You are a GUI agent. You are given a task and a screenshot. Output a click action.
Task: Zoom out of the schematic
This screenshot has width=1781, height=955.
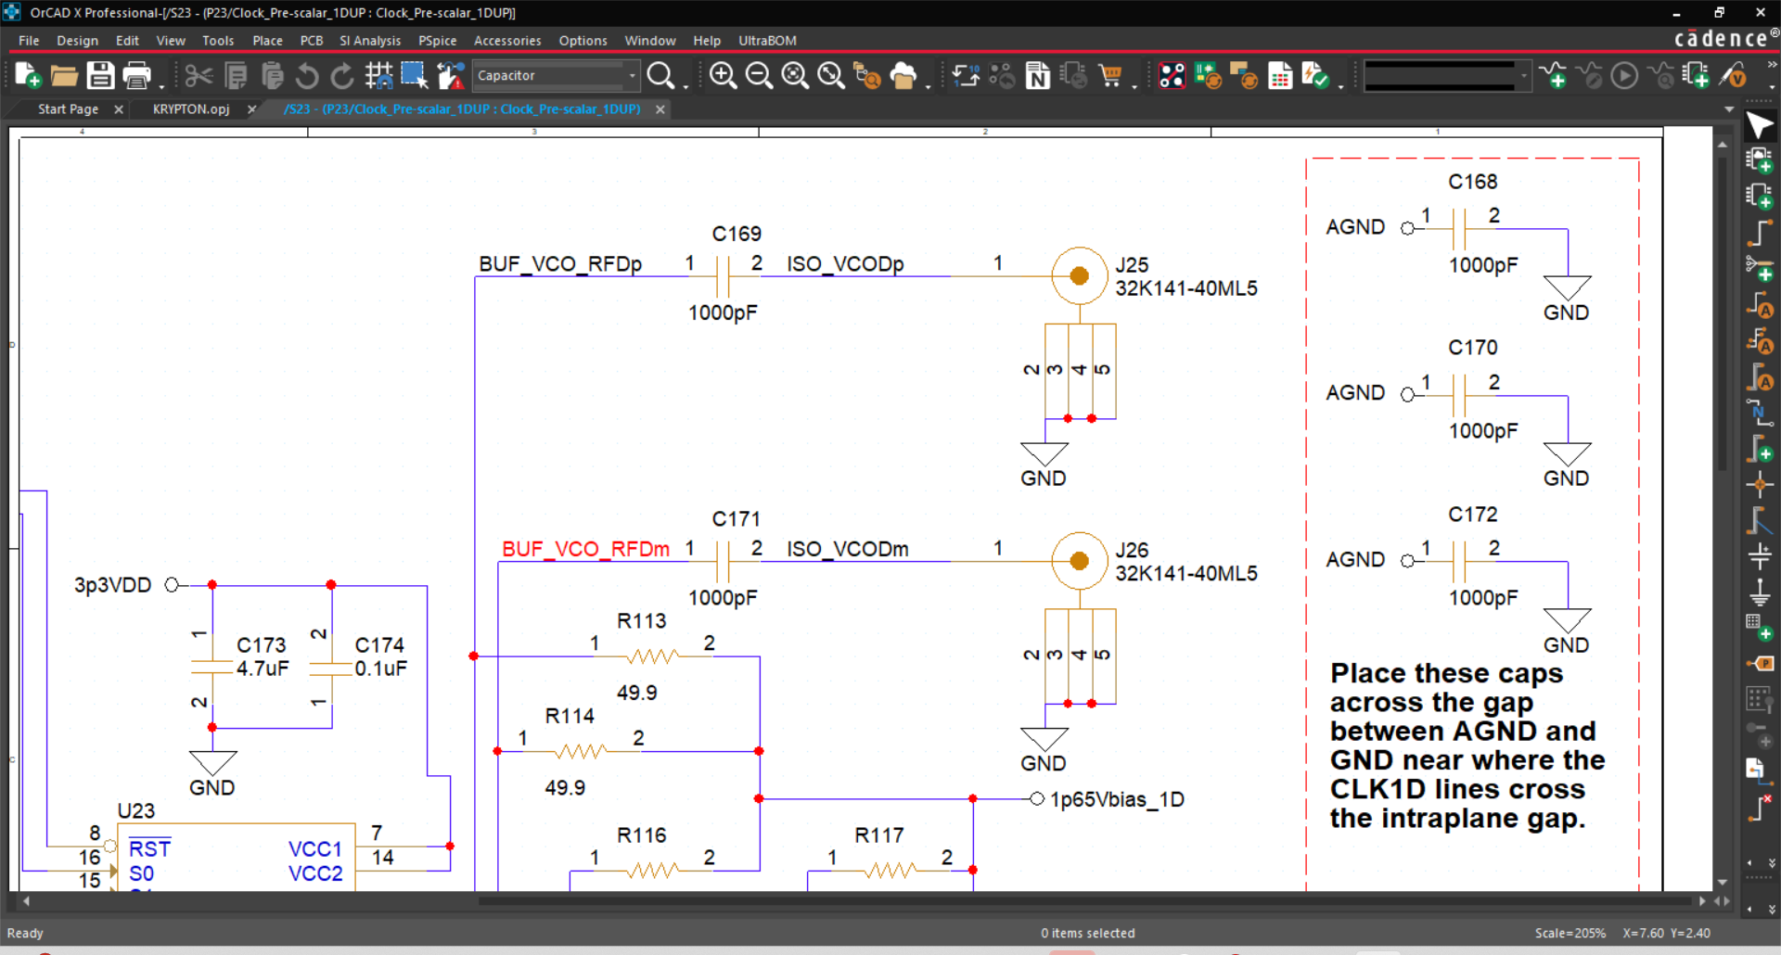click(x=759, y=75)
